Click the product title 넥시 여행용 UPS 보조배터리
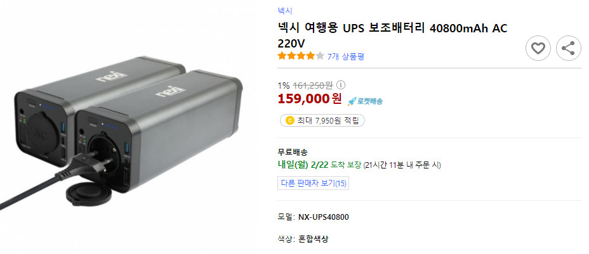 pyautogui.click(x=392, y=36)
